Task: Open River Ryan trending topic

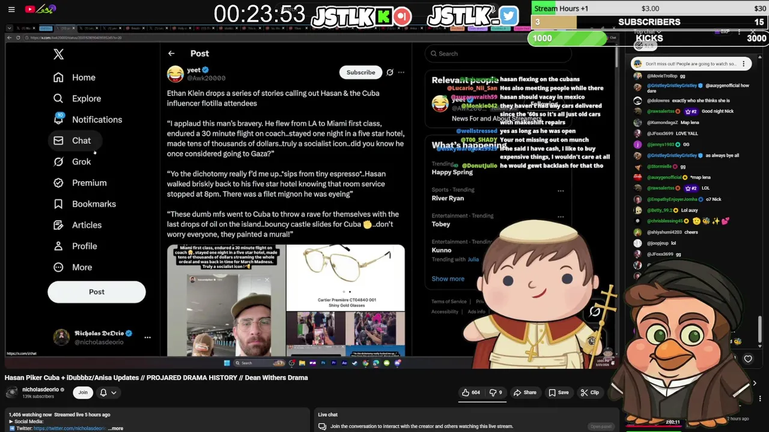Action: point(448,198)
